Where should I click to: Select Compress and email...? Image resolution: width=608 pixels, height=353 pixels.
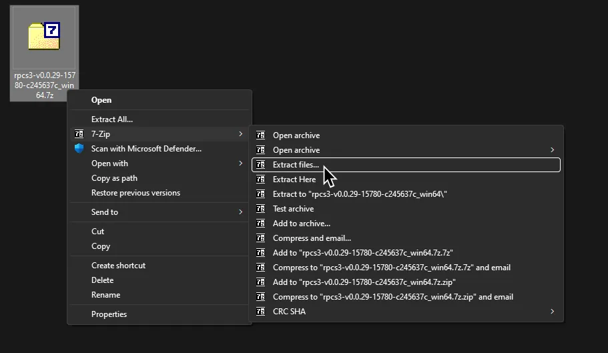coord(406,238)
